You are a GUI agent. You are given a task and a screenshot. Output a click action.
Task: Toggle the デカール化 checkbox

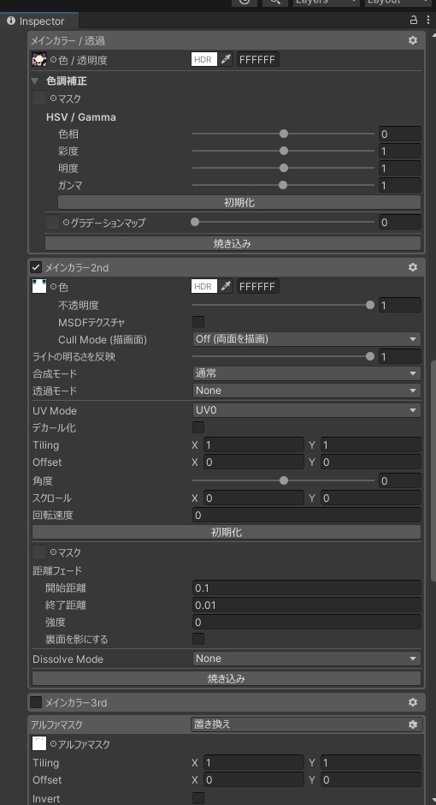click(x=198, y=427)
